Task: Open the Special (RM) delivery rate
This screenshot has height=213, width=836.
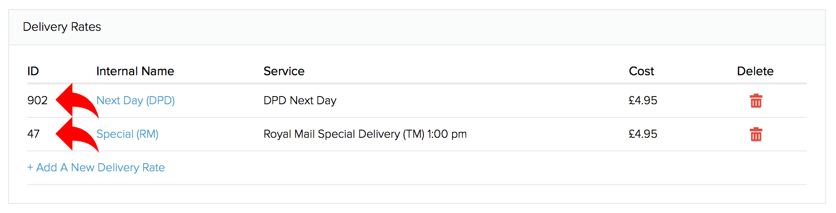Action: pos(127,134)
